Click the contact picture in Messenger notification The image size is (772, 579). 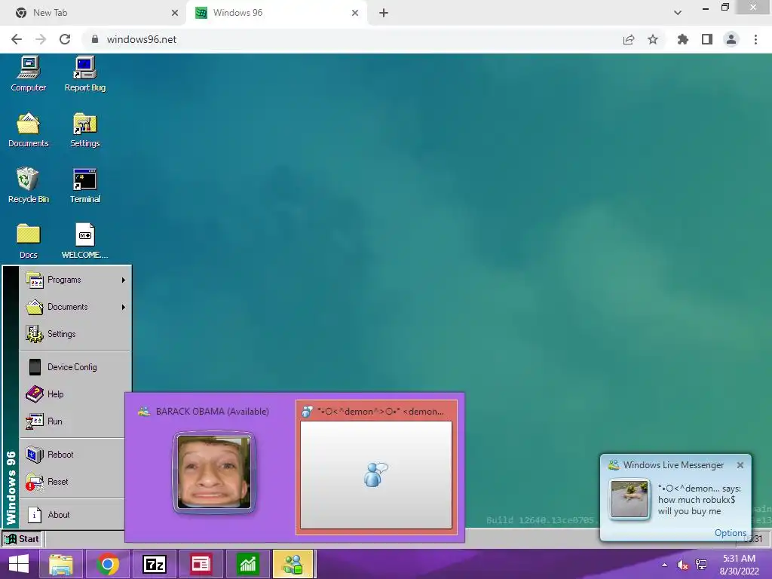click(x=629, y=499)
